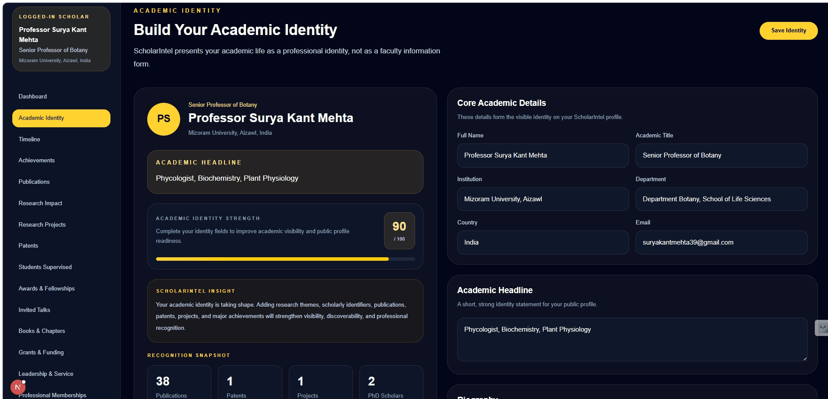828x399 pixels.
Task: Open the collapse widget at right edge
Action: point(821,328)
